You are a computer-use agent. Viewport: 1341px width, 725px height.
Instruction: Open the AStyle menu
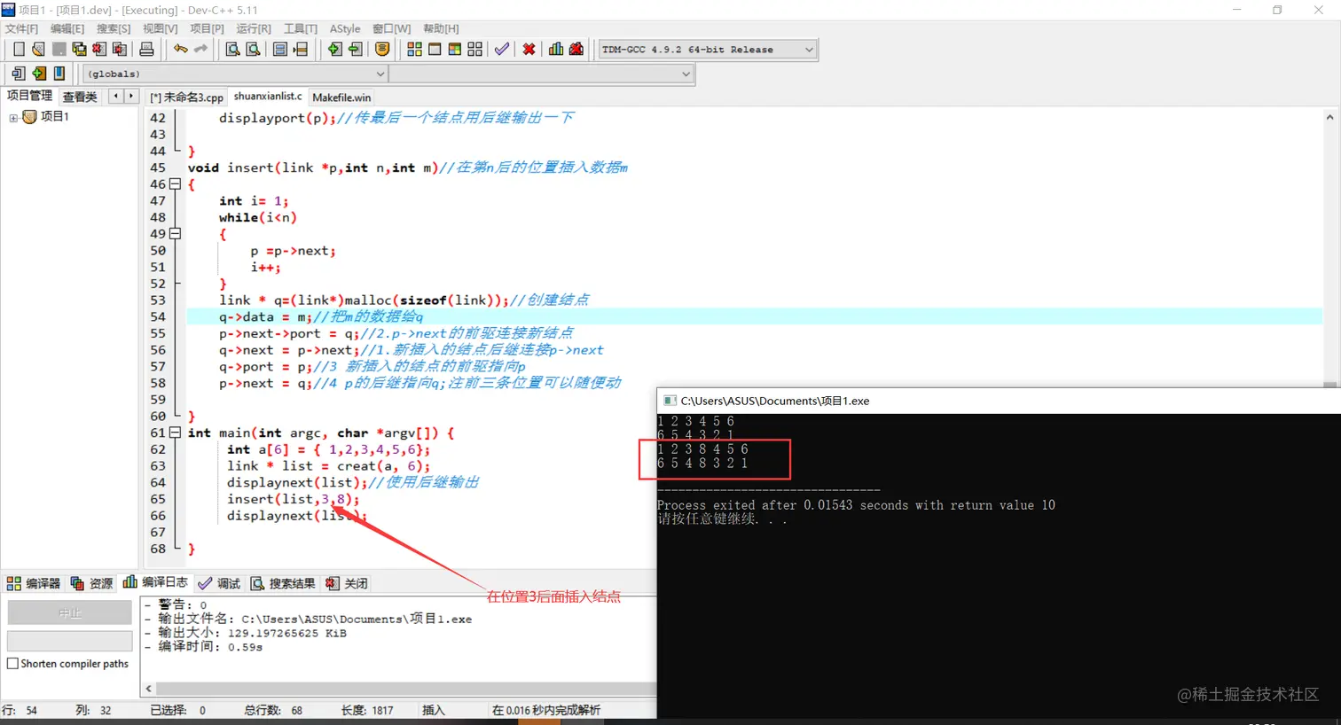tap(345, 28)
